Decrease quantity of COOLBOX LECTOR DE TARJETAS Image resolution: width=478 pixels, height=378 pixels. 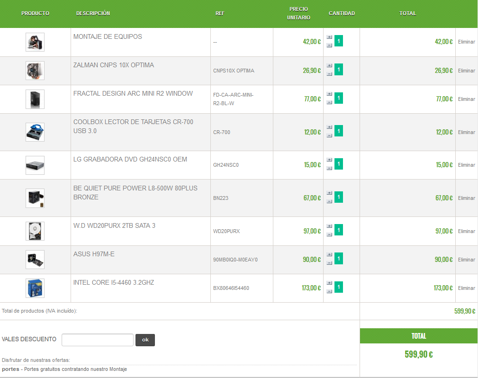tap(329, 135)
